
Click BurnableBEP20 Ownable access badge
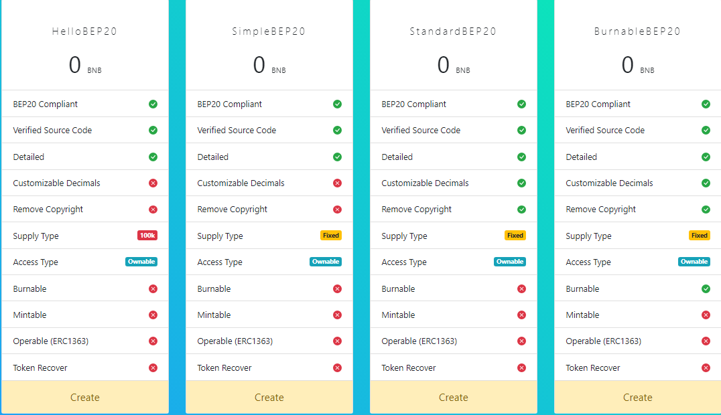click(x=694, y=262)
